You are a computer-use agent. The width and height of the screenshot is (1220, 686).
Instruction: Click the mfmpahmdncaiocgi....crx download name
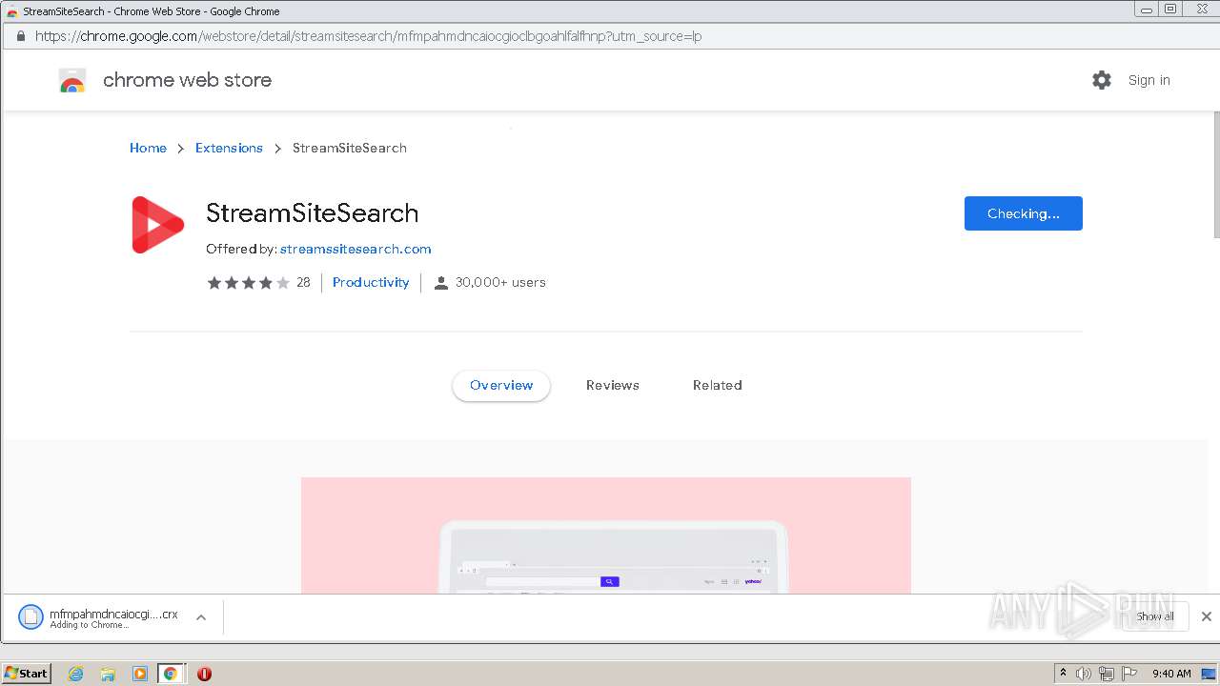tap(113, 615)
